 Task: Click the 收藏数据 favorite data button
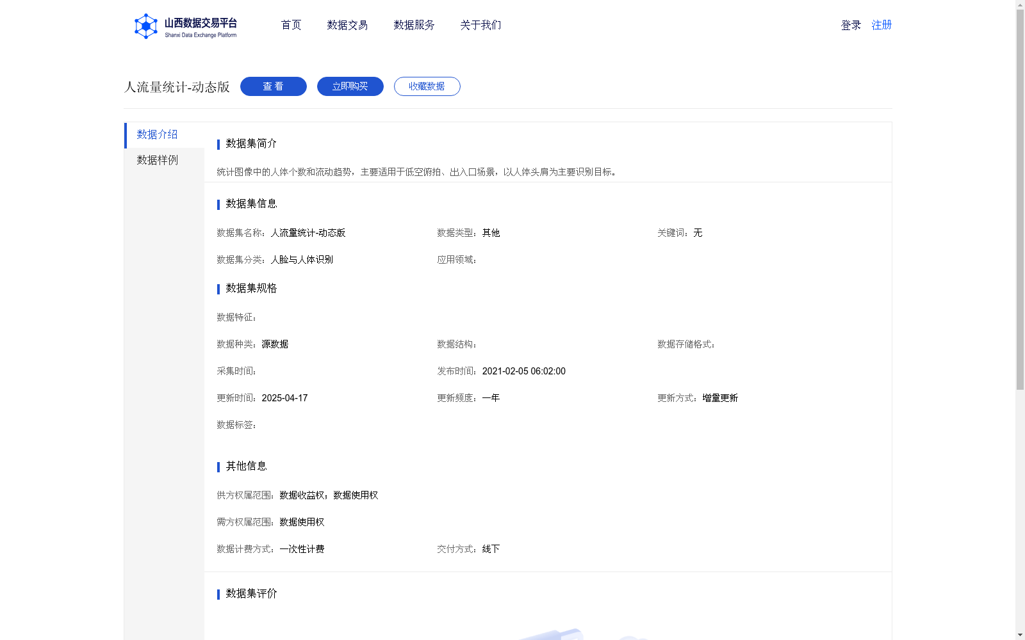[x=427, y=86]
